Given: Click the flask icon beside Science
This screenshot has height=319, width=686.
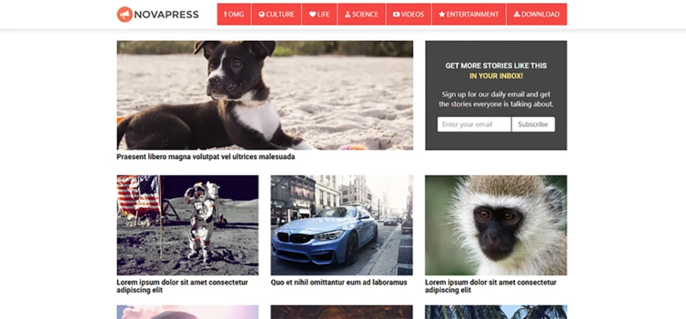Looking at the screenshot, I should (x=348, y=15).
